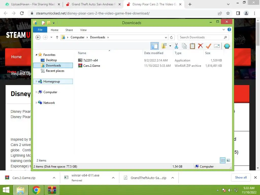Open the Windows Start button

pyautogui.click(x=6, y=190)
